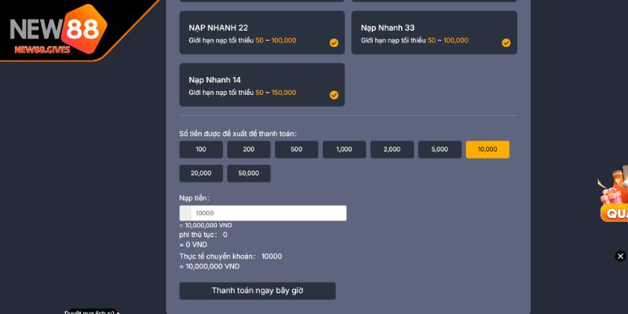Viewport: 628px width, 314px height.
Task: Click the checkmark icon on Nạp Nhanh 33
Action: point(506,43)
